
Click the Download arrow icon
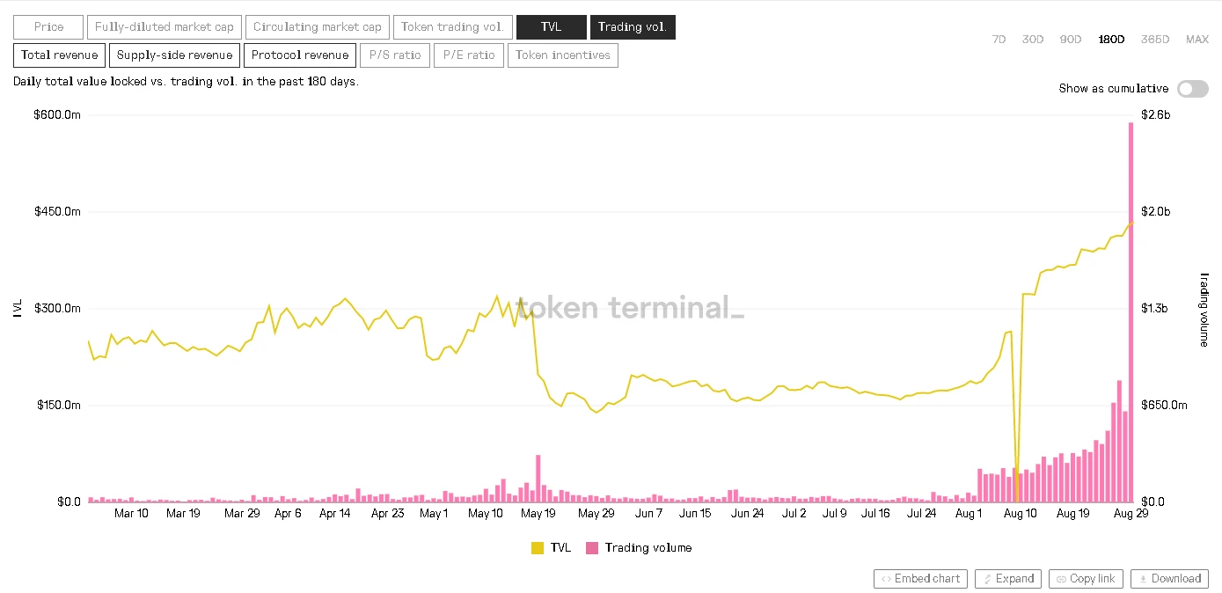coord(1143,579)
